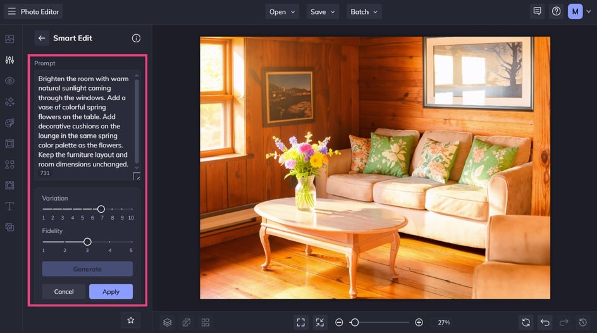Zoom out with the minus icon

tap(339, 322)
